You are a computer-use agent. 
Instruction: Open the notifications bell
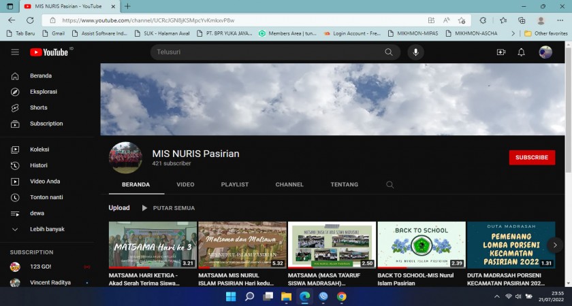click(x=521, y=52)
